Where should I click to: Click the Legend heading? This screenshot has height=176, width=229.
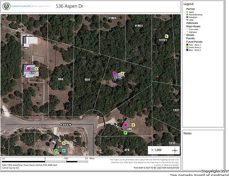point(188,4)
